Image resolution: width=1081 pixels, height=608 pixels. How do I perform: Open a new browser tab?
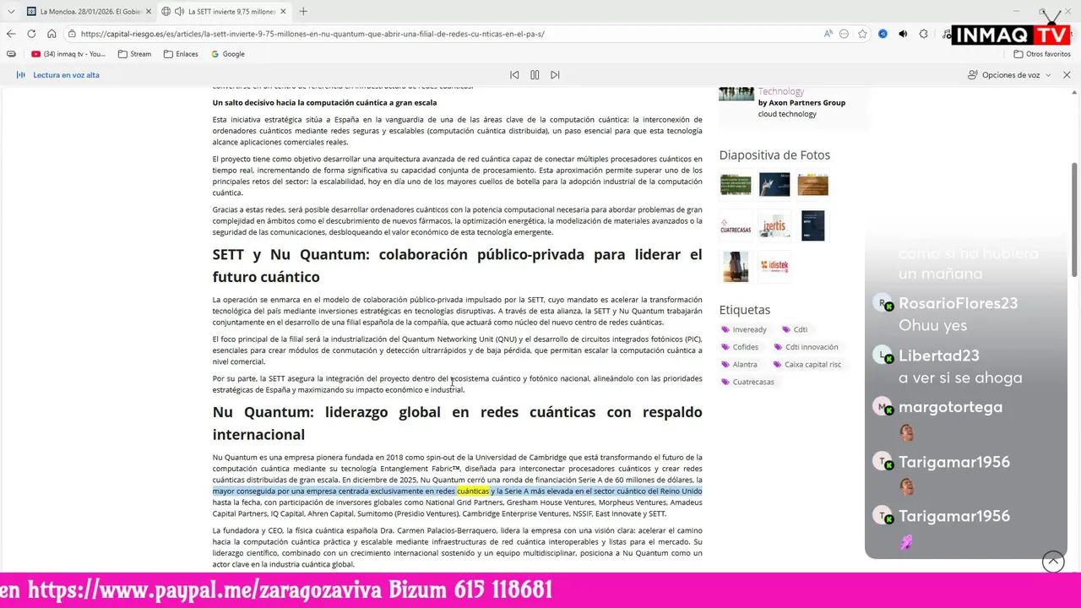[x=303, y=11]
